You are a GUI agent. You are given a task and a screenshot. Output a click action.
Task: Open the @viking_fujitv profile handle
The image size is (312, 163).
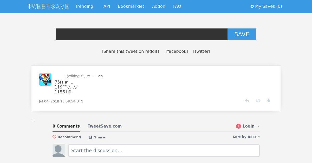(x=78, y=76)
